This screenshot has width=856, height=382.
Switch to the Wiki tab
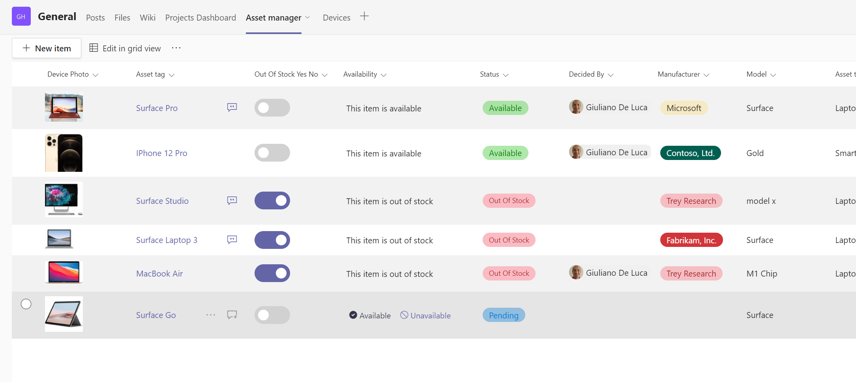coord(148,18)
